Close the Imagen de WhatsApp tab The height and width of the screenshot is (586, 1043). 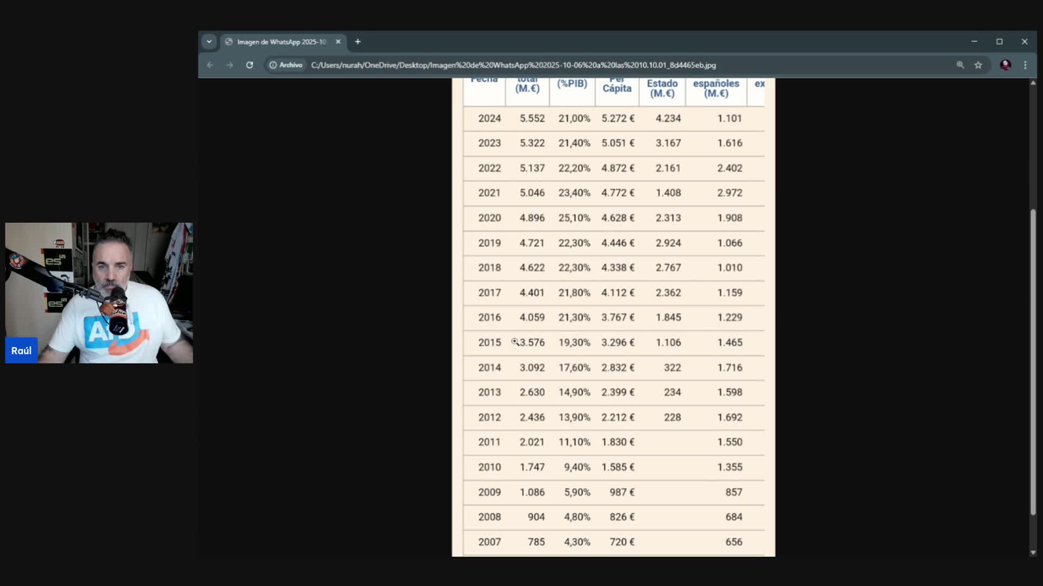(338, 42)
